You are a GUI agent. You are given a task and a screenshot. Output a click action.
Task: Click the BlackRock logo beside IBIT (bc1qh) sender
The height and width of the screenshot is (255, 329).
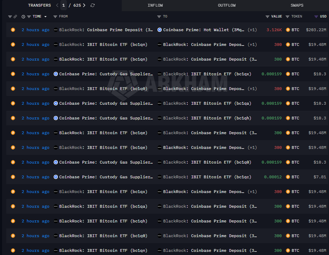[56, 221]
